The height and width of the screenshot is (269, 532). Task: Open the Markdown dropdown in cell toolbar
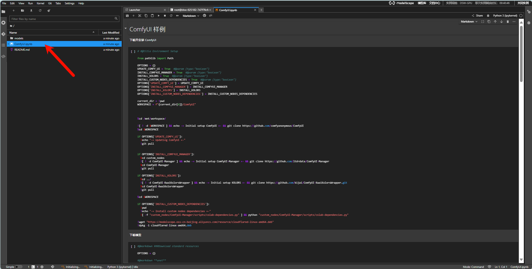click(x=469, y=22)
